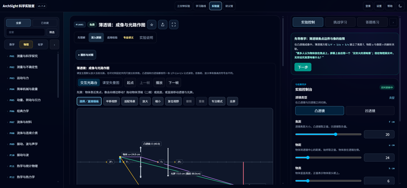This screenshot has width=407, height=188.
Task: Open the 应用检验 tab
Action: tap(112, 38)
